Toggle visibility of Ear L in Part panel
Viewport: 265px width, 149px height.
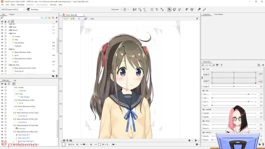[x=2, y=62]
